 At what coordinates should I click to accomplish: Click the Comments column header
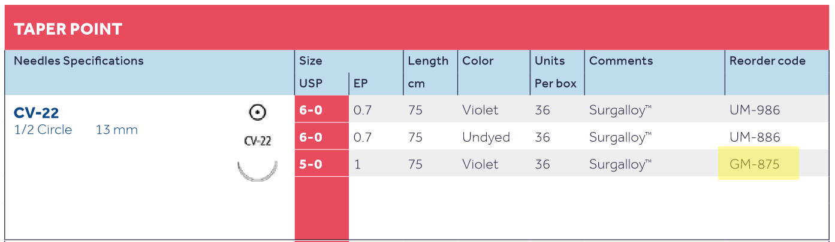(621, 61)
